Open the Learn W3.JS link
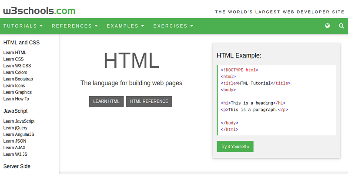Viewport: 348px width, 174px height. (15, 154)
